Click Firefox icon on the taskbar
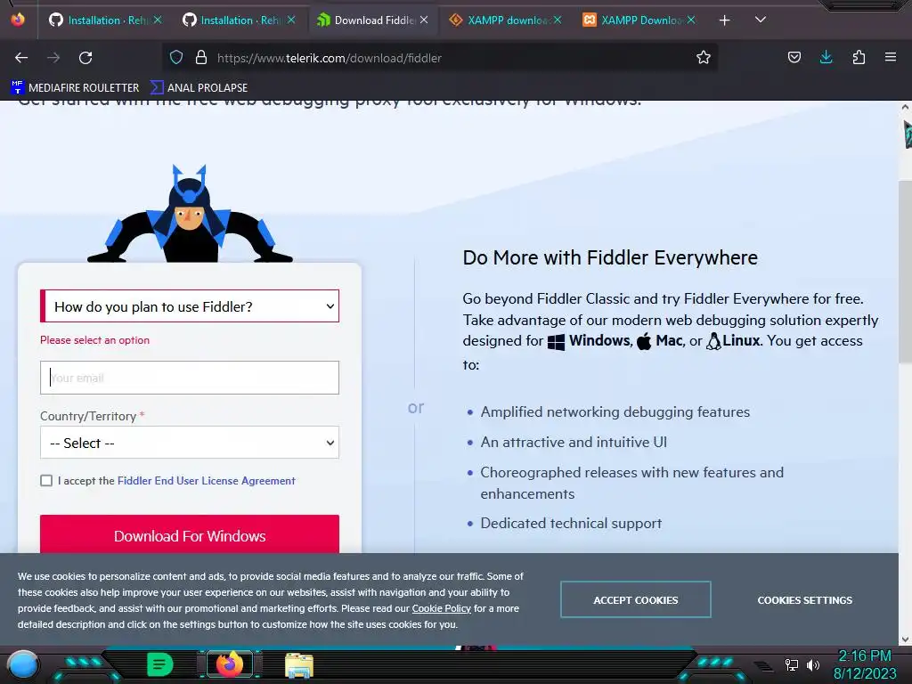The height and width of the screenshot is (684, 912). [x=230, y=664]
